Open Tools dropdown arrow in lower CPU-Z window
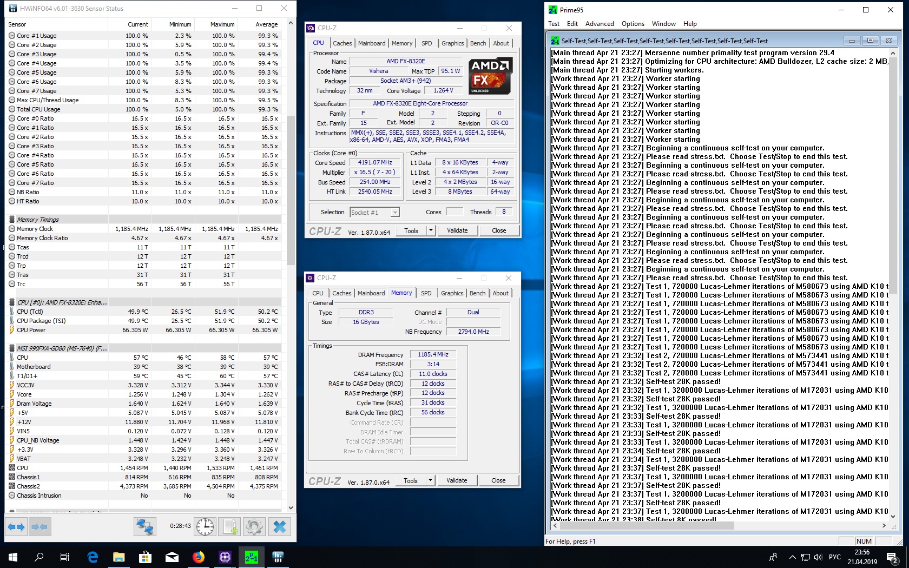The height and width of the screenshot is (568, 909). [430, 480]
